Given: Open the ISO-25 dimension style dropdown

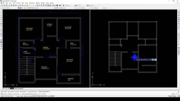Looking at the screenshot, I should (82, 5).
